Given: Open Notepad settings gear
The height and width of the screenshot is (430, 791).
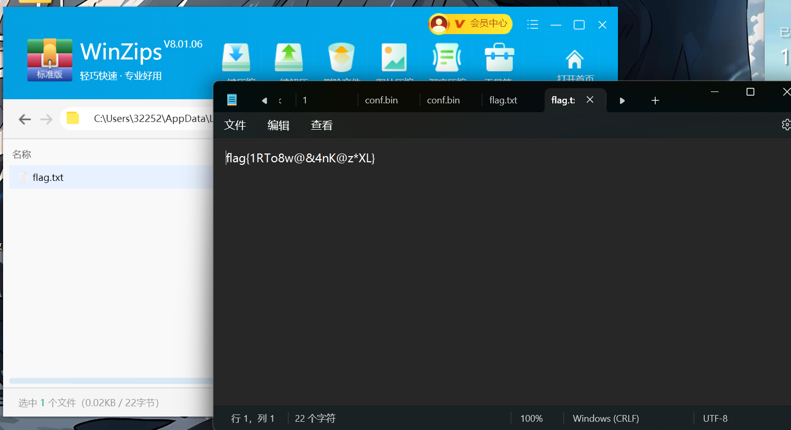Looking at the screenshot, I should (x=785, y=125).
